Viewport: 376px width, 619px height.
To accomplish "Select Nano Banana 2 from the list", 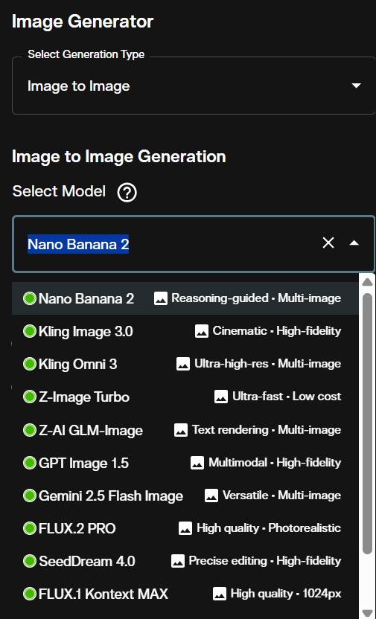I will (x=185, y=298).
